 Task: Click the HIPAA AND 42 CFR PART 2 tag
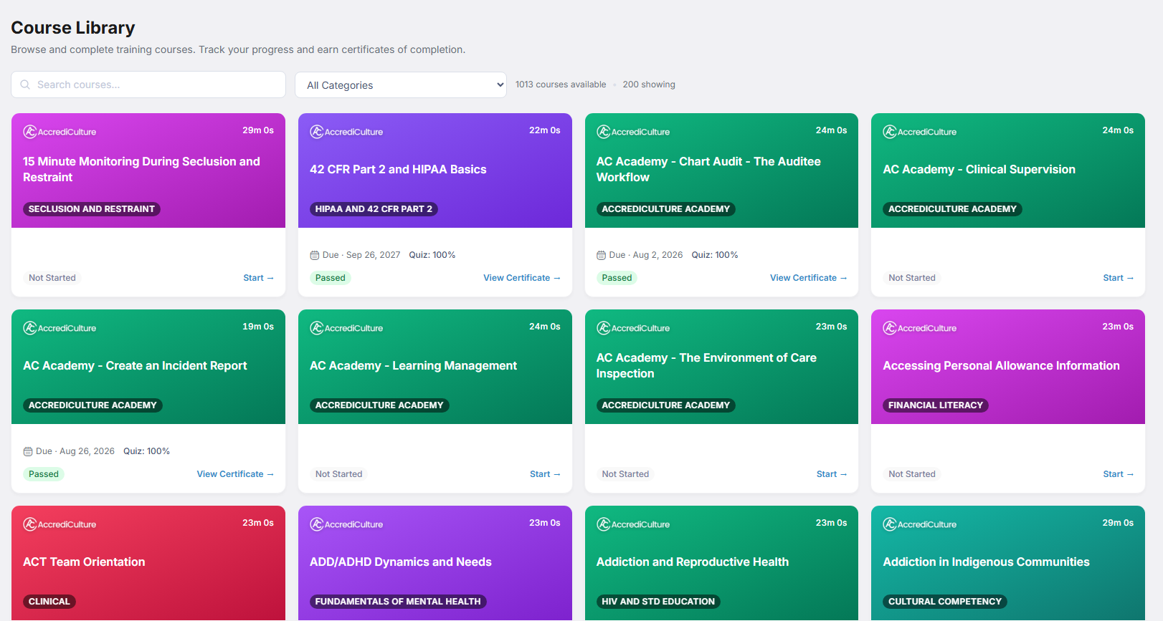(x=374, y=209)
